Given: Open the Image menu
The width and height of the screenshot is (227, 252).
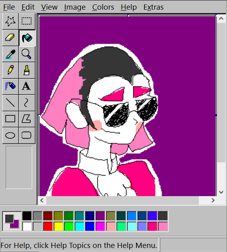Looking at the screenshot, I should click(75, 7).
